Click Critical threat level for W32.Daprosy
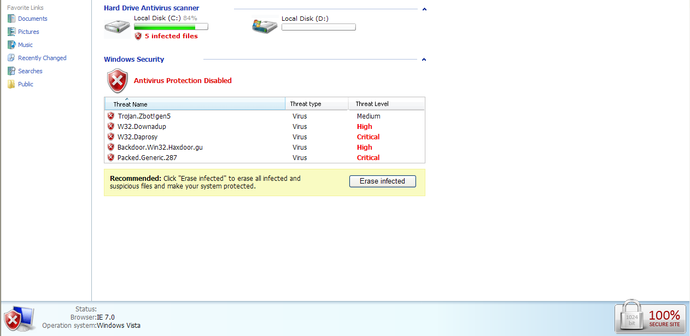The width and height of the screenshot is (690, 336). point(369,137)
